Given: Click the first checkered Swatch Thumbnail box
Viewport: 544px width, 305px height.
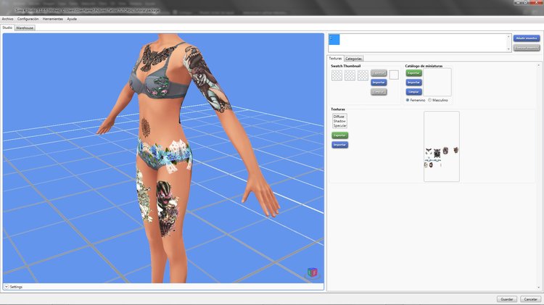Looking at the screenshot, I should 337,75.
